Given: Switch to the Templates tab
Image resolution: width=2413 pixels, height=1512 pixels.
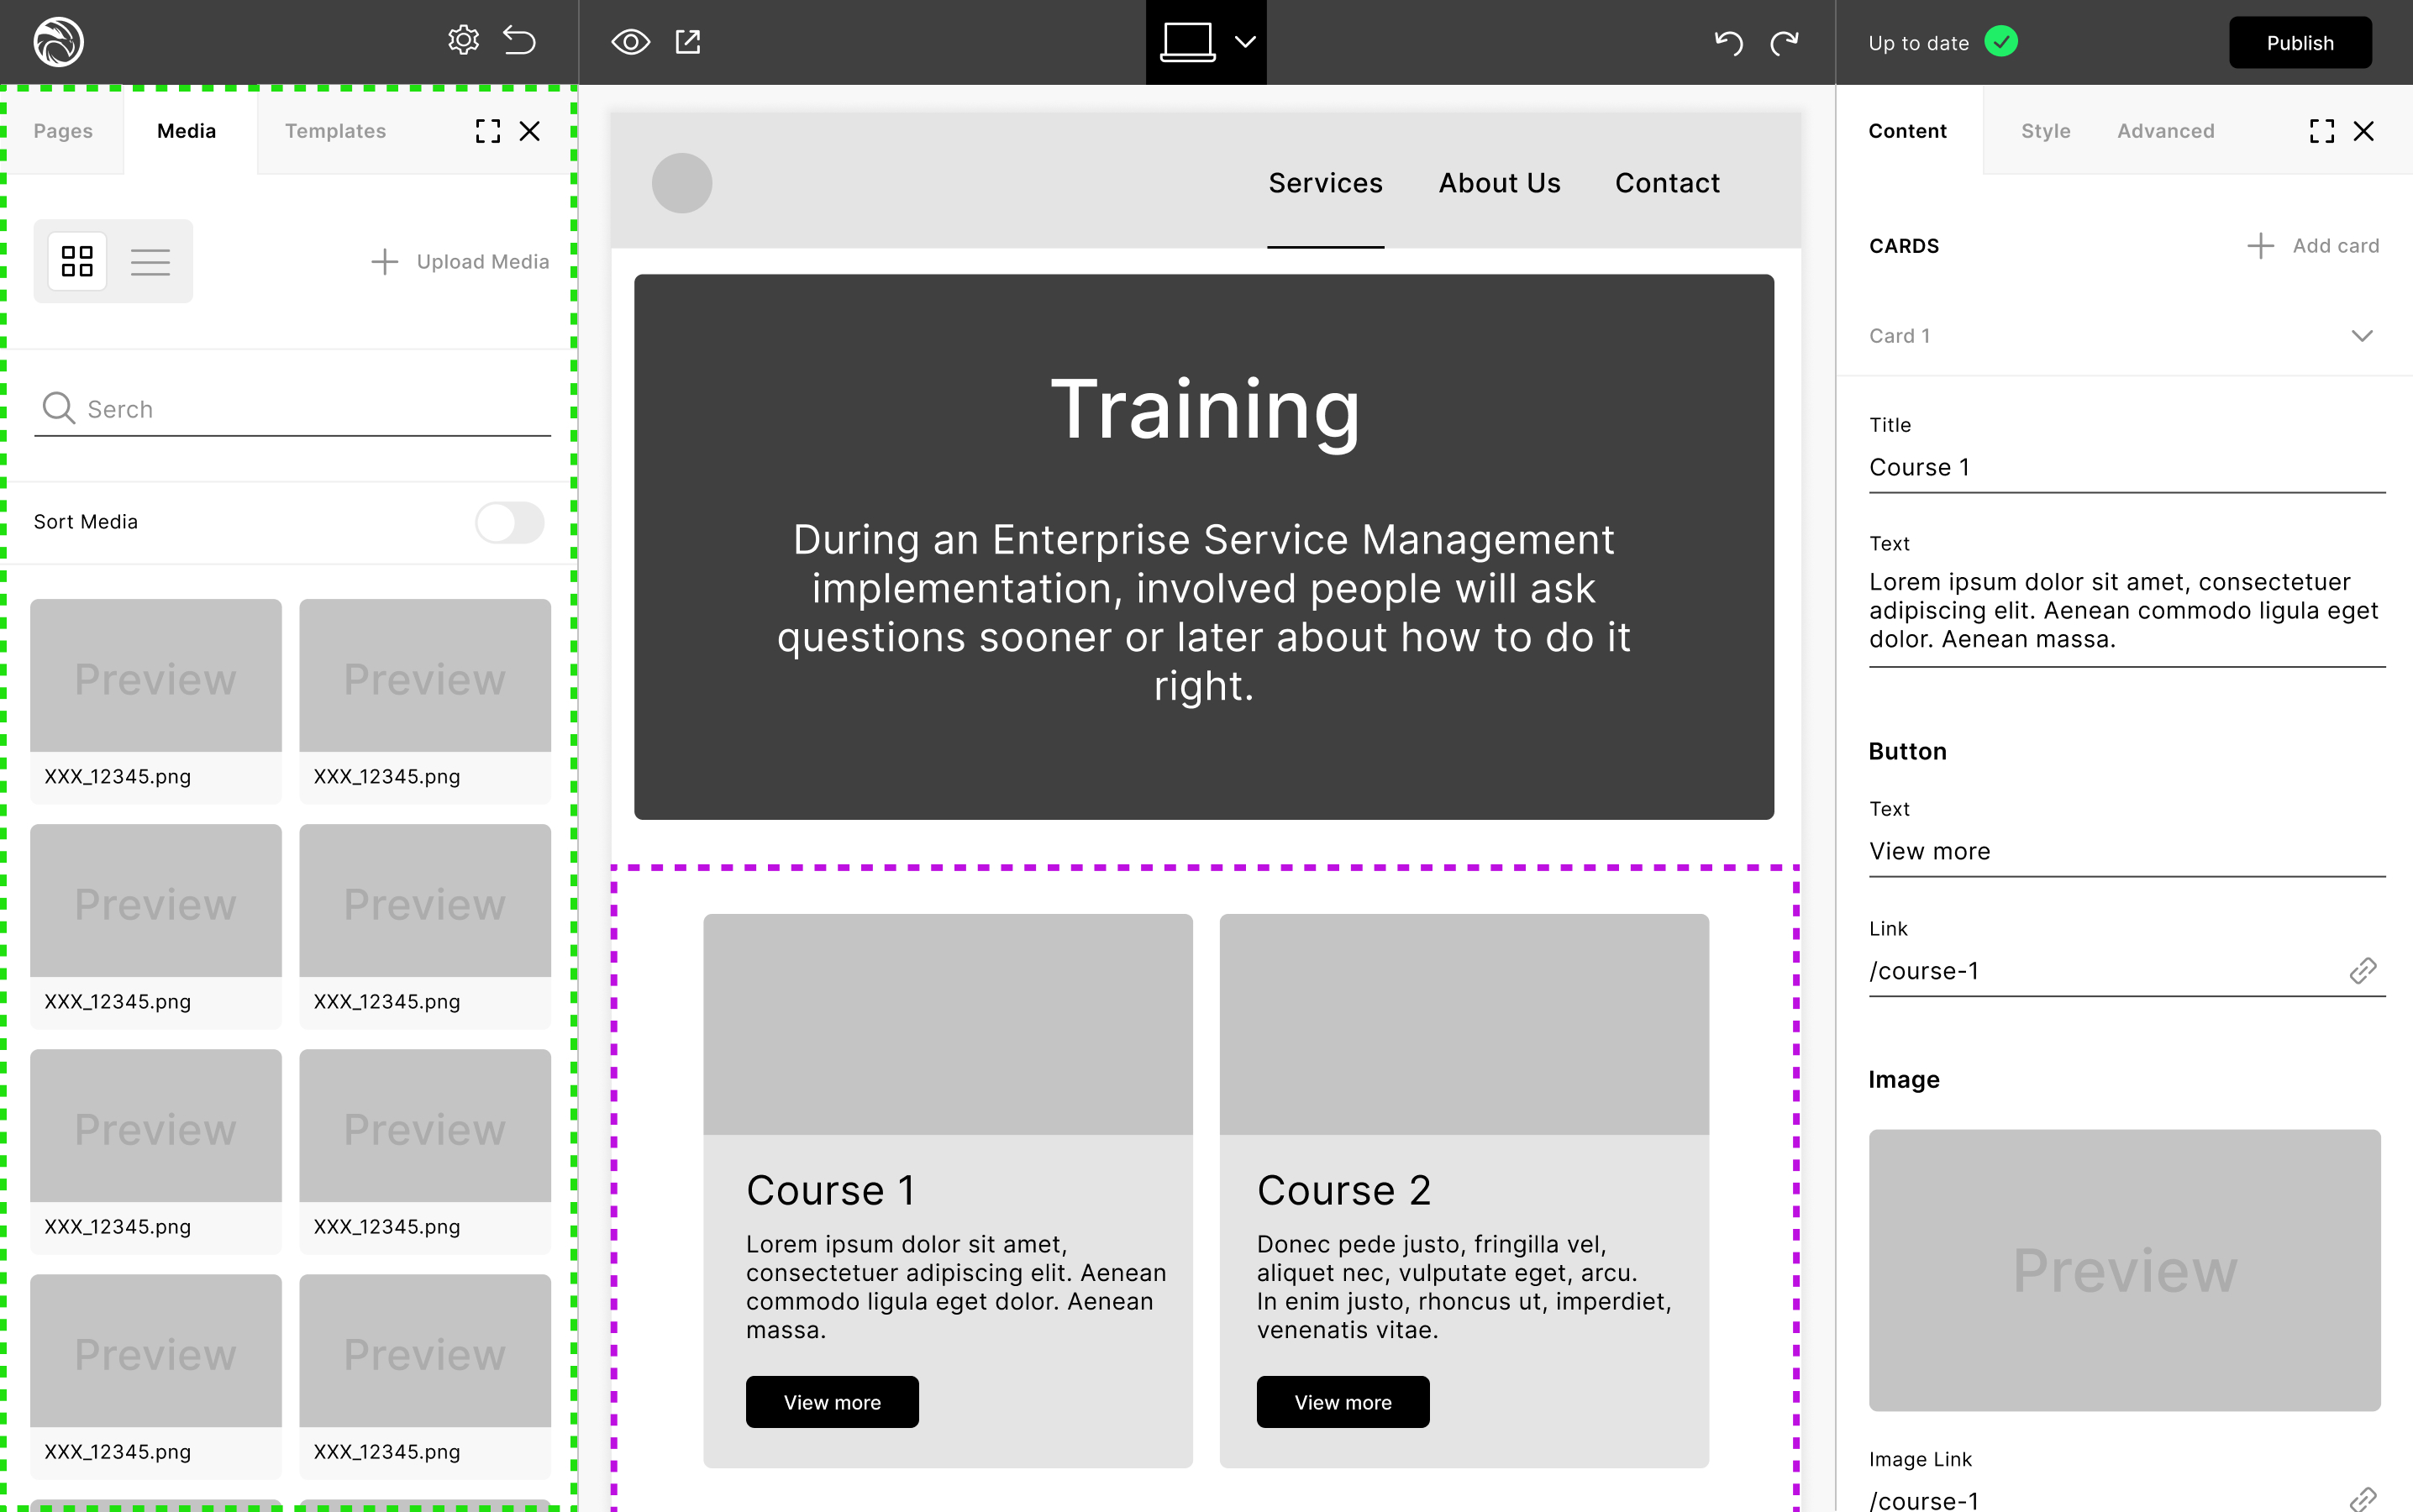Looking at the screenshot, I should [335, 131].
